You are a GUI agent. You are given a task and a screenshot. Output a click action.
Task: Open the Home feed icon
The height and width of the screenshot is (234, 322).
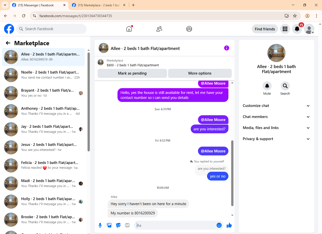(129, 29)
